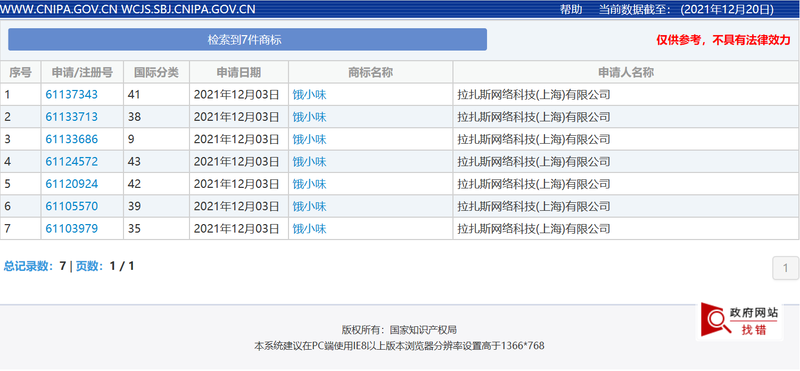Open registration number 61120924

(72, 184)
